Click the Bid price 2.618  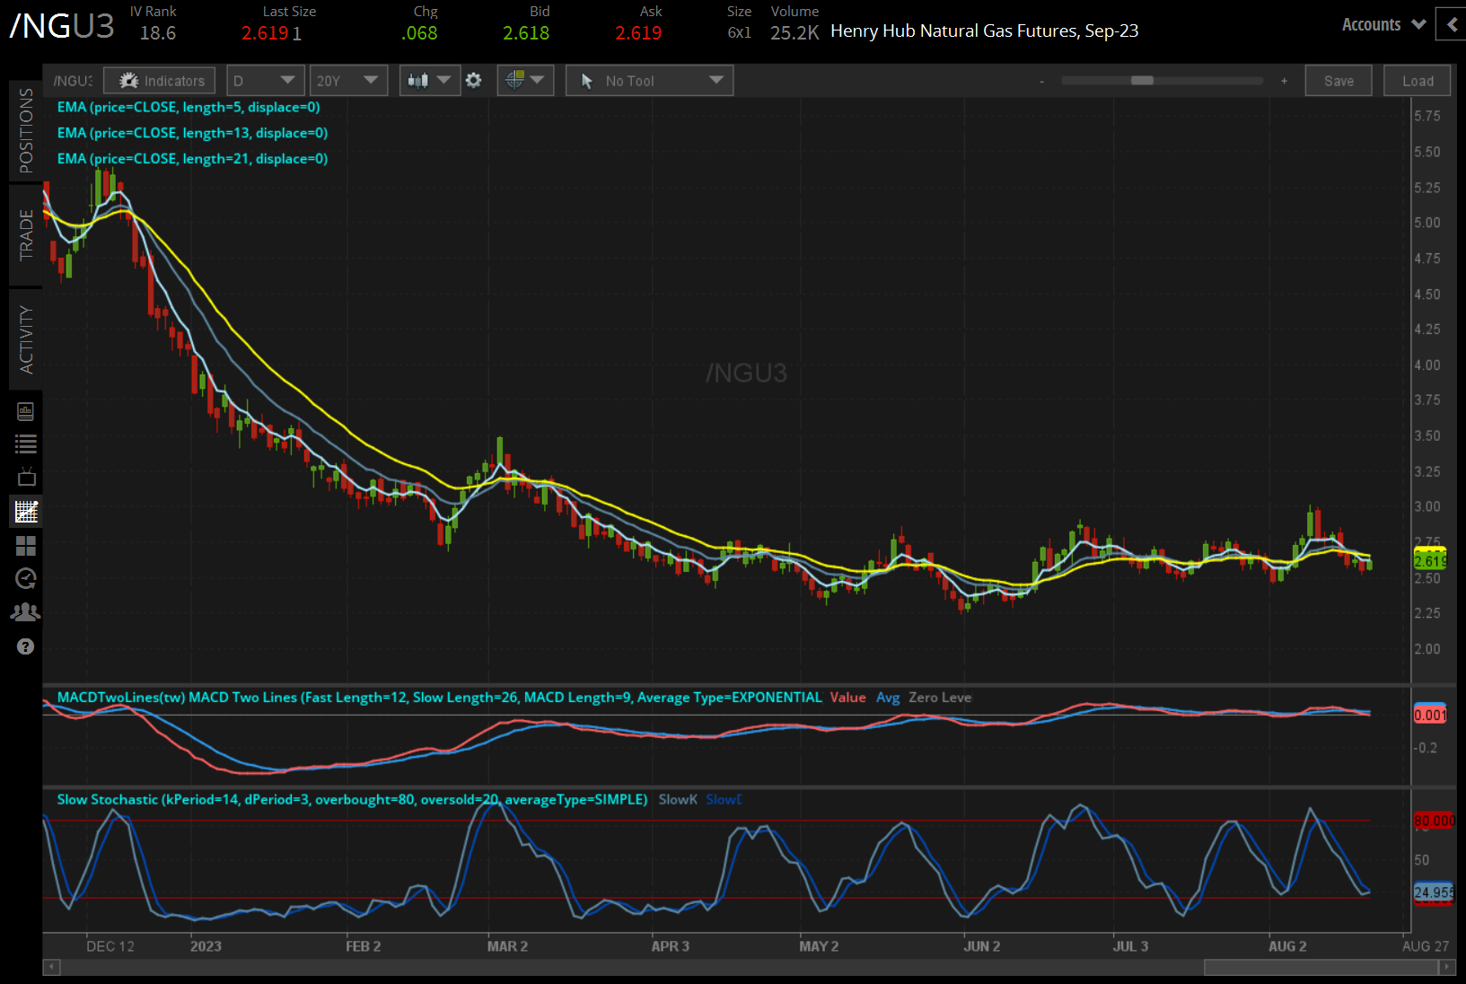pyautogui.click(x=526, y=33)
